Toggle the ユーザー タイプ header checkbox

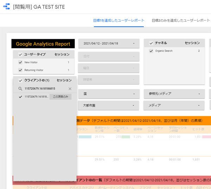20,55
